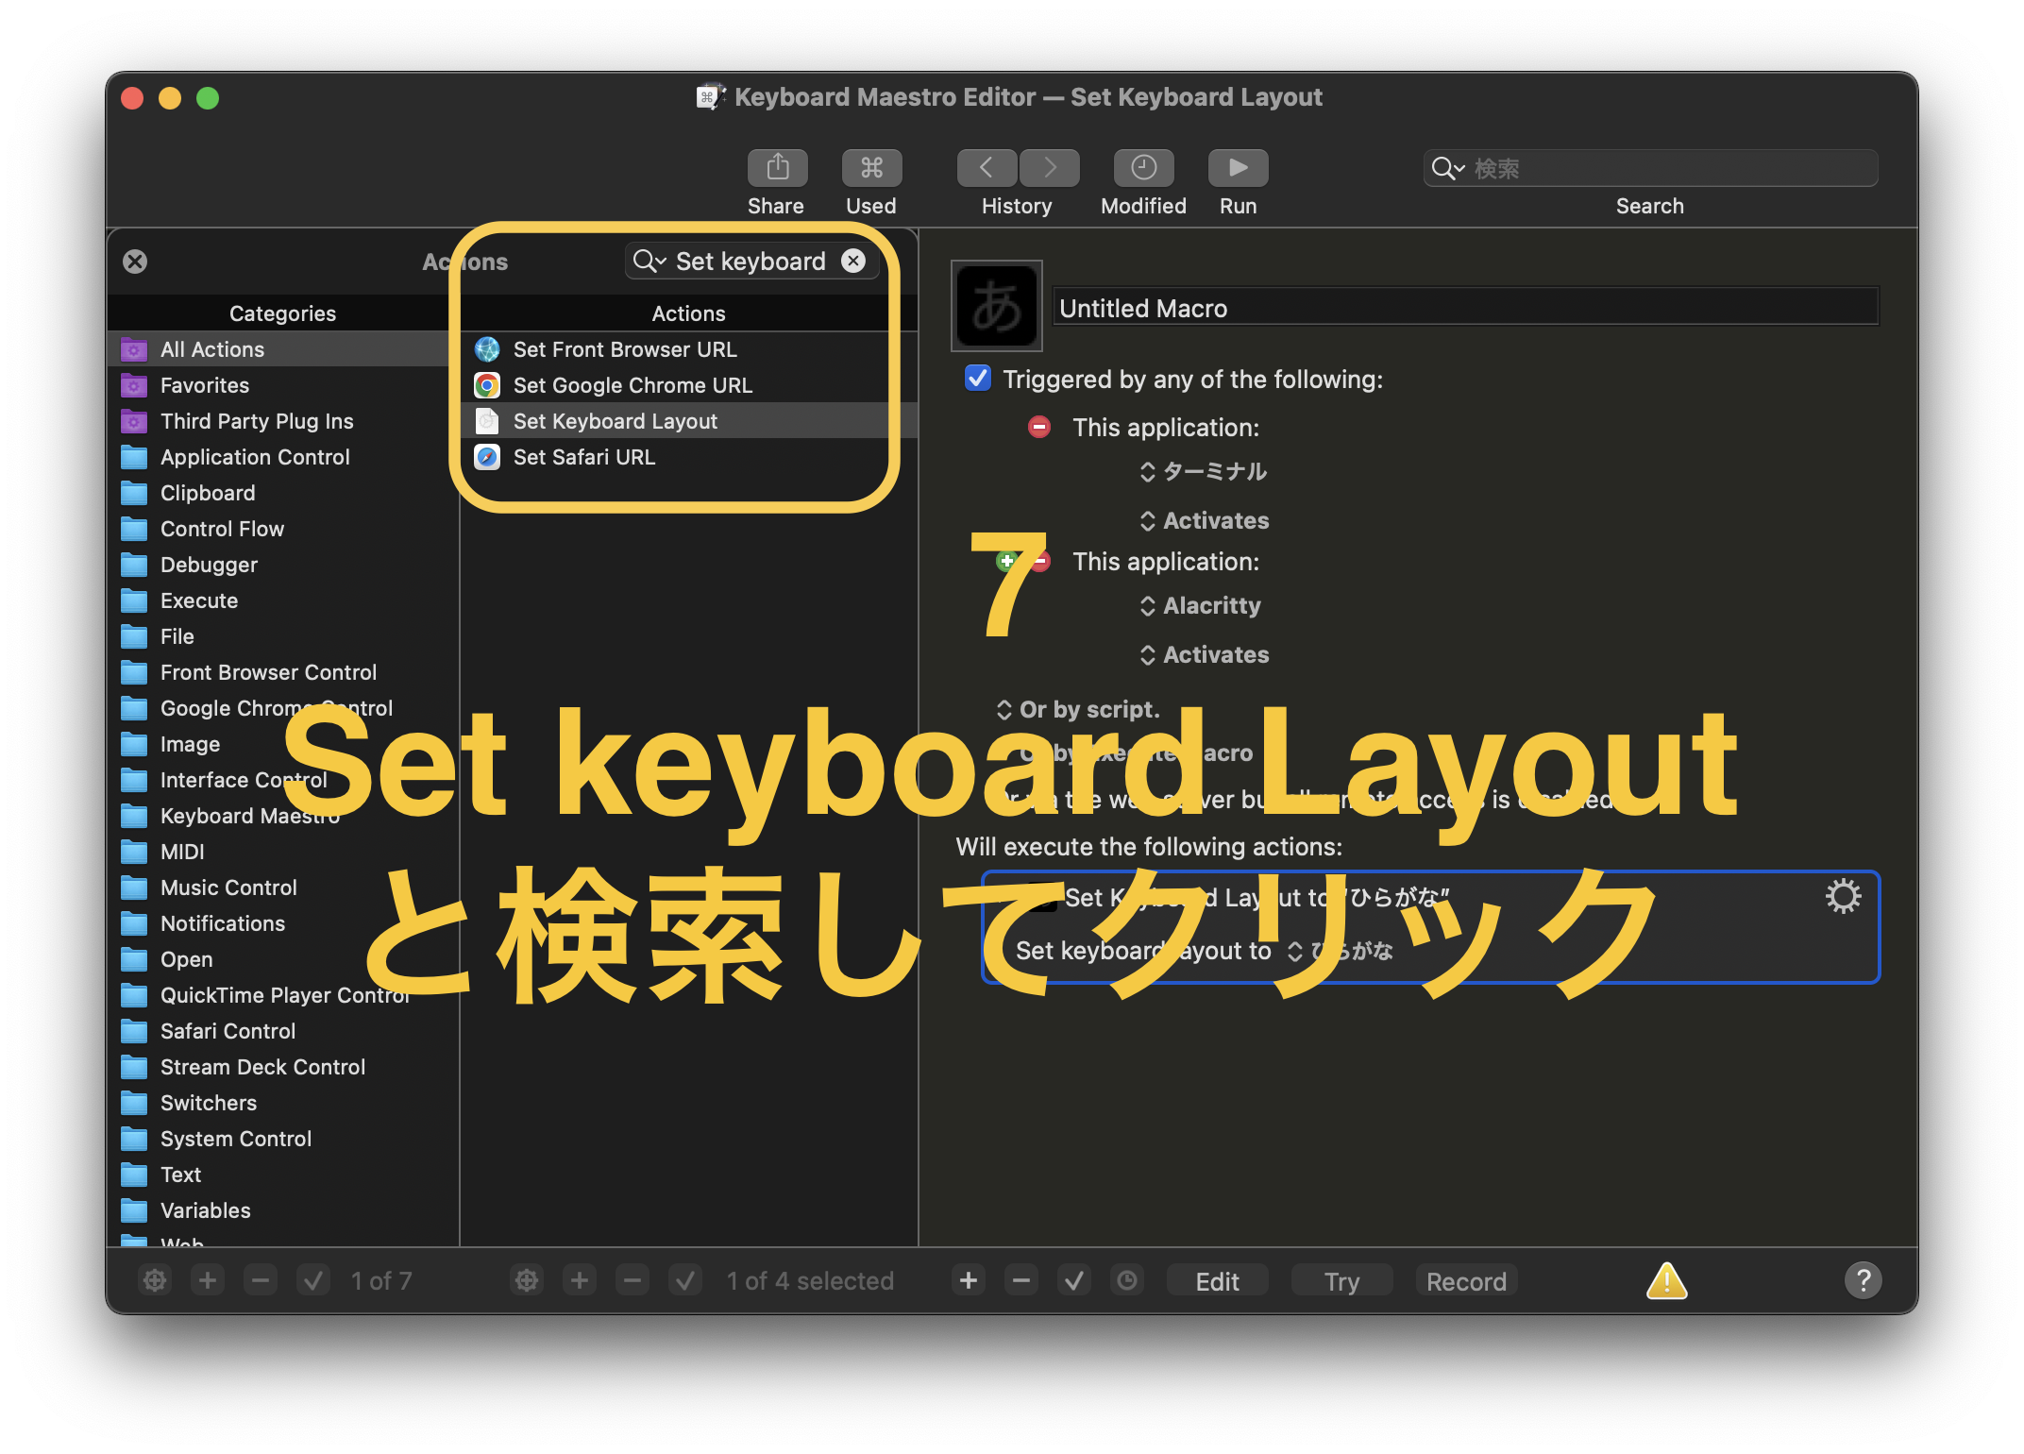Click the Record button
Viewport: 2024px width, 1454px height.
[1465, 1281]
